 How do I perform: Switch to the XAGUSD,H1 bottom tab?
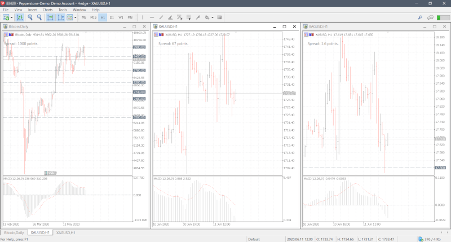(66, 232)
